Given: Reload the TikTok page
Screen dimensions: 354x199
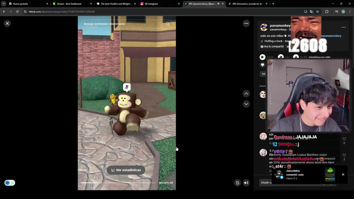Looking at the screenshot, I should coord(17,12).
